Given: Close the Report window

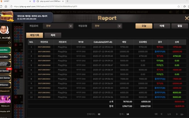Looking at the screenshot, I should click(187, 18).
